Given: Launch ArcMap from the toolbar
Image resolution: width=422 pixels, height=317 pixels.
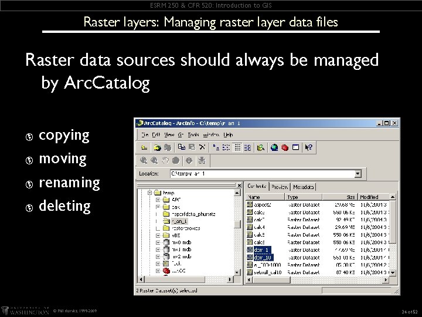Looking at the screenshot, I should tap(260, 147).
